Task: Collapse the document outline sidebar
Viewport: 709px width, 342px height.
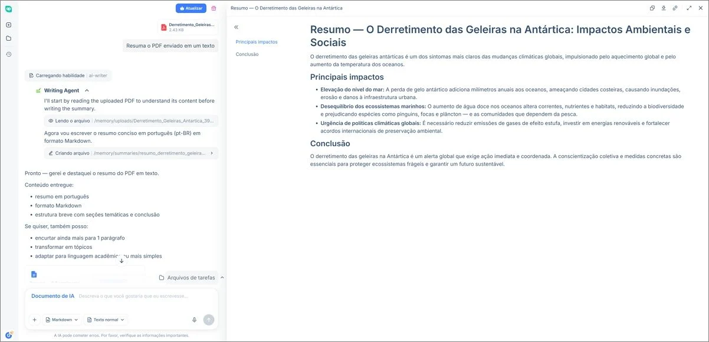Action: [x=235, y=26]
